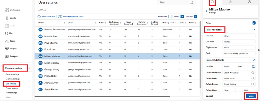The width and height of the screenshot is (260, 101).
Task: Collapse the Personal details section
Action: point(254,30)
